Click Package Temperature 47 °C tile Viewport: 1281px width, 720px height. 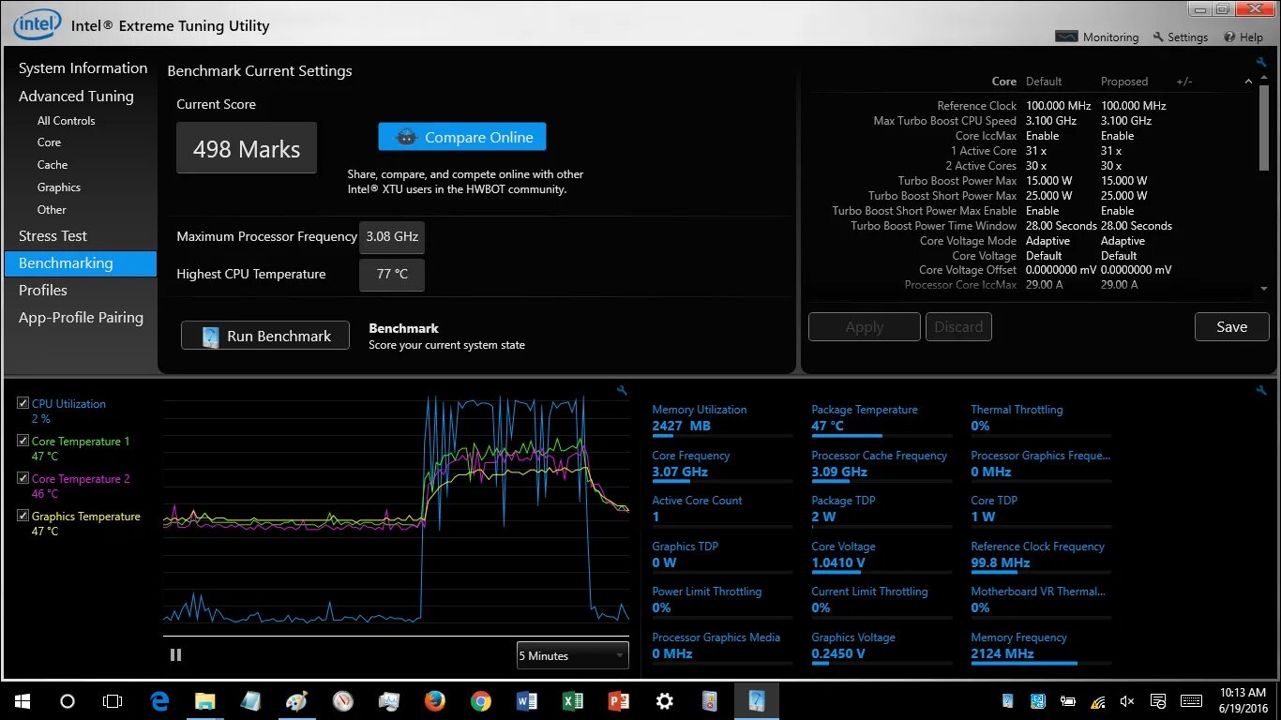[x=882, y=420]
